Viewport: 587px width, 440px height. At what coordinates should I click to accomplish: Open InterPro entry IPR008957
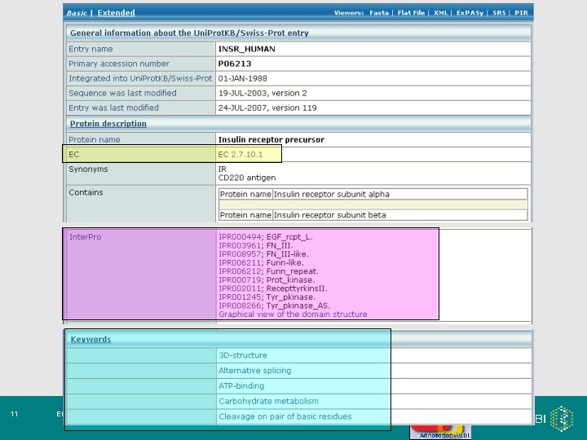pos(240,254)
